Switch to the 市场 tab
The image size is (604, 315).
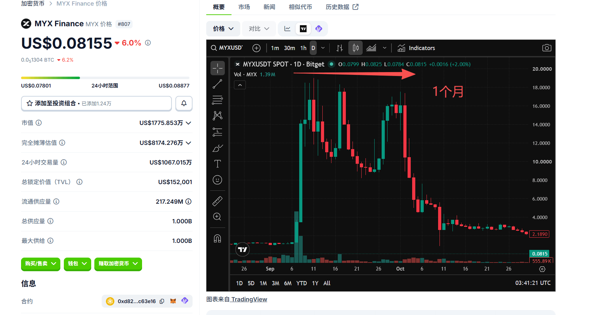point(244,7)
